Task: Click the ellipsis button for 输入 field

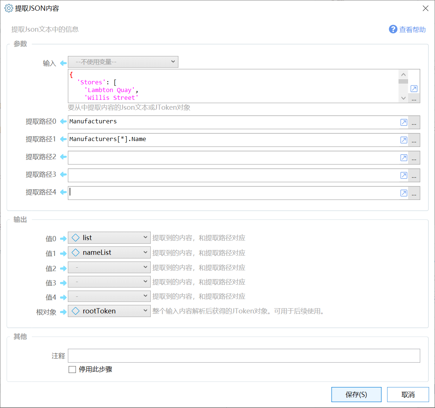Action: coord(414,99)
